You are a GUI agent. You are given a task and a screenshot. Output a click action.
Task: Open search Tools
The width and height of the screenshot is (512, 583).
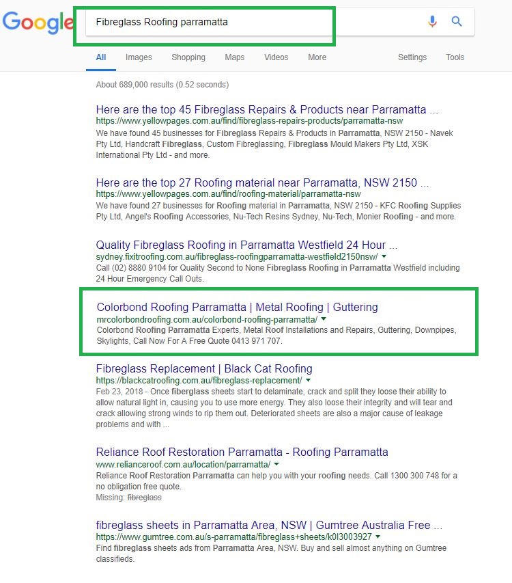click(x=455, y=57)
